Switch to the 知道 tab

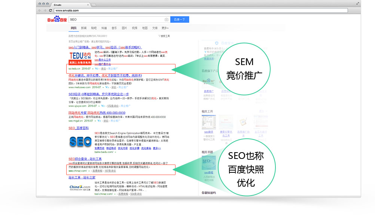pos(104,28)
